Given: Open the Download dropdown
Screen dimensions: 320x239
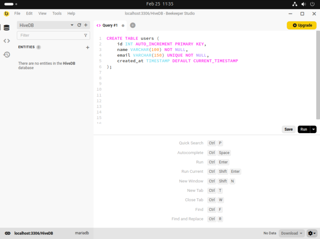Looking at the screenshot, I should (x=291, y=233).
